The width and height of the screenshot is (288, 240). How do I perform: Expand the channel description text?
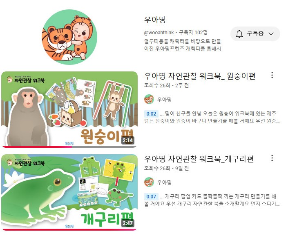(x=182, y=45)
